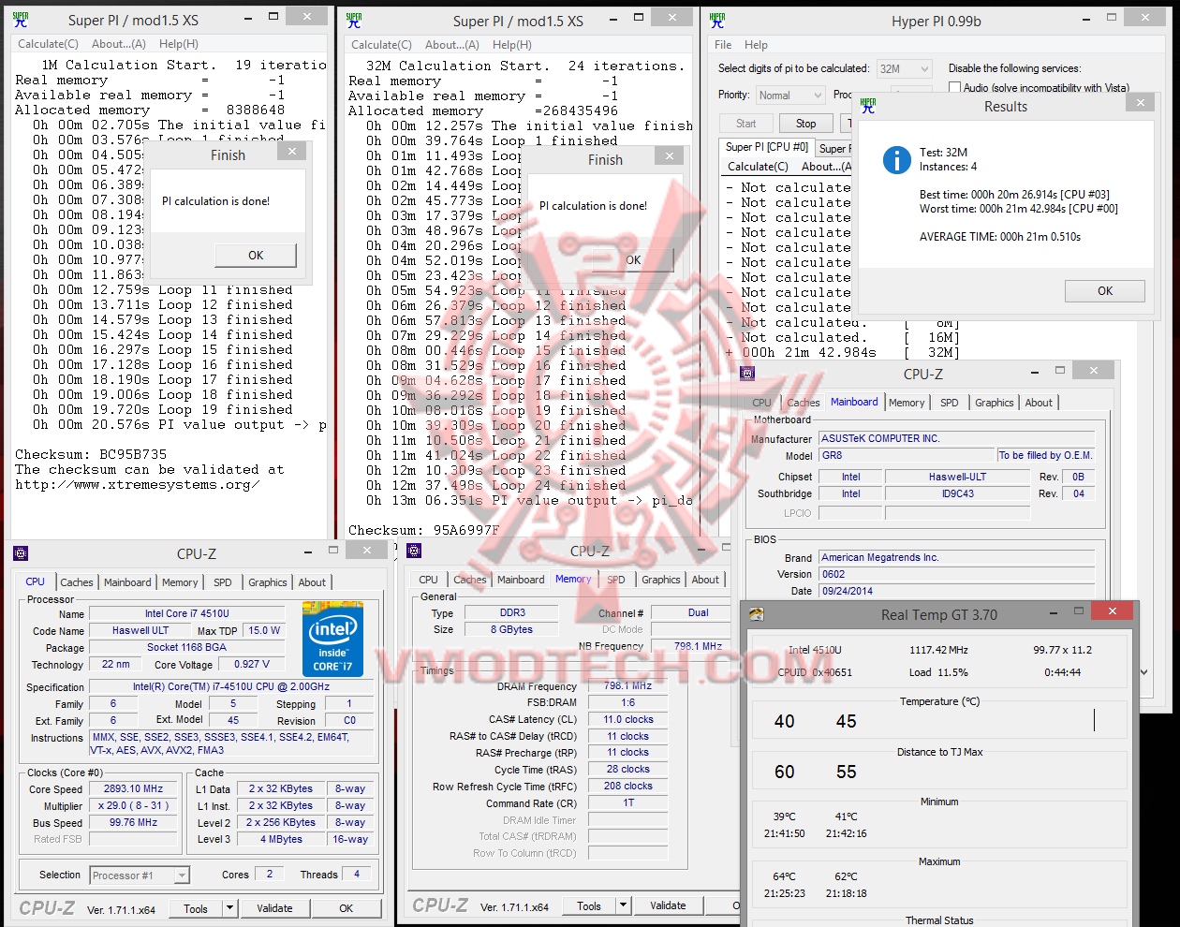Click OK in Hyper PI Results dialog

coord(1105,290)
